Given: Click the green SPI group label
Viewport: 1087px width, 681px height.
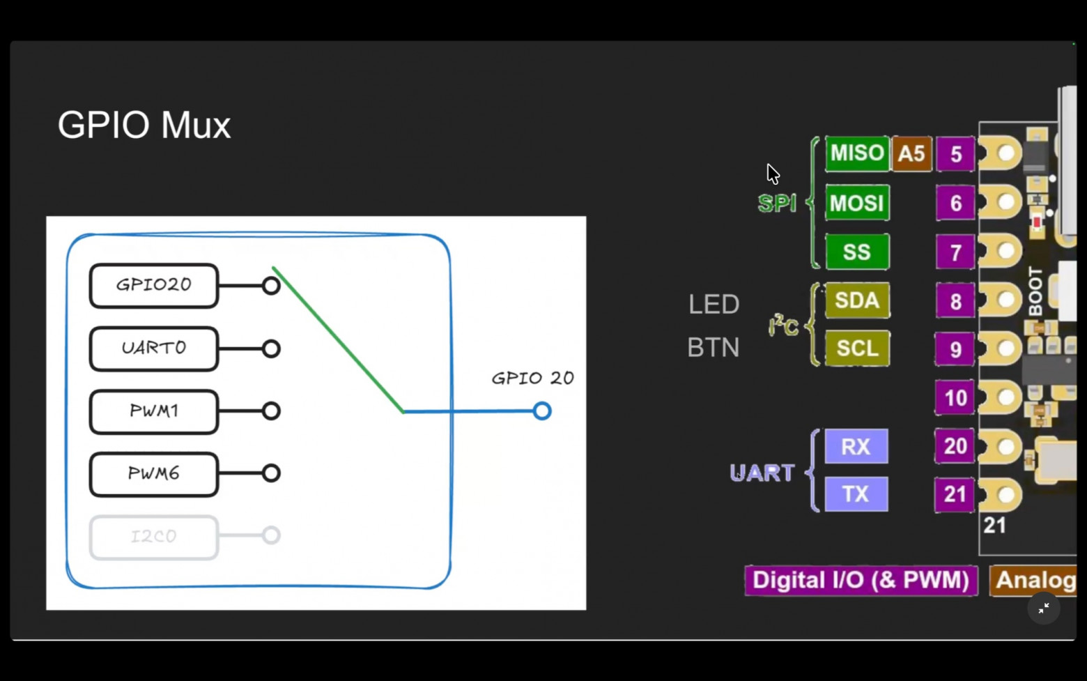Looking at the screenshot, I should point(777,203).
